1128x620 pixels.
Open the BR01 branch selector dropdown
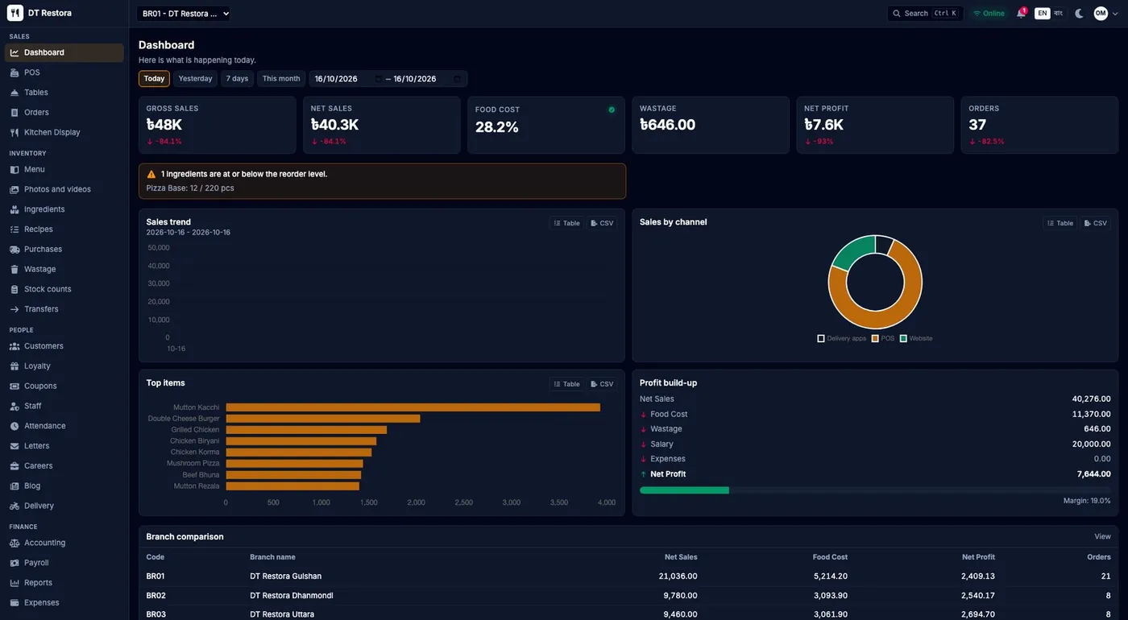coord(184,13)
